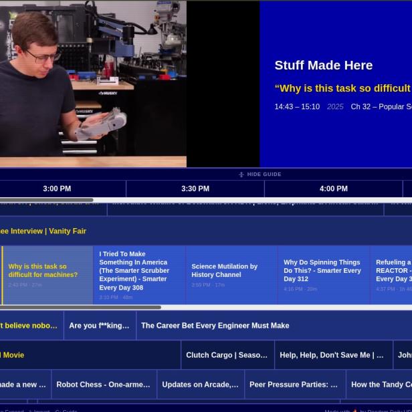Click the timeline horizontal scrollbar thumb

[x=47, y=200]
